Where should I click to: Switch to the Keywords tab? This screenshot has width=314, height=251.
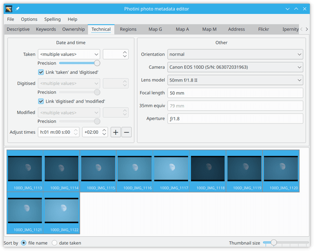(x=46, y=29)
